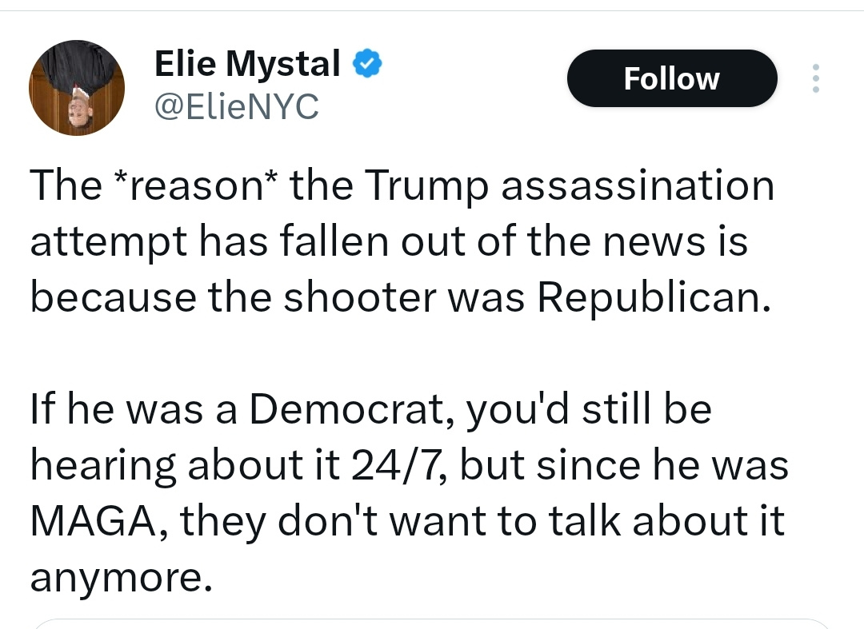
Task: Click the avatar thumbnail of the account
Action: [x=76, y=87]
